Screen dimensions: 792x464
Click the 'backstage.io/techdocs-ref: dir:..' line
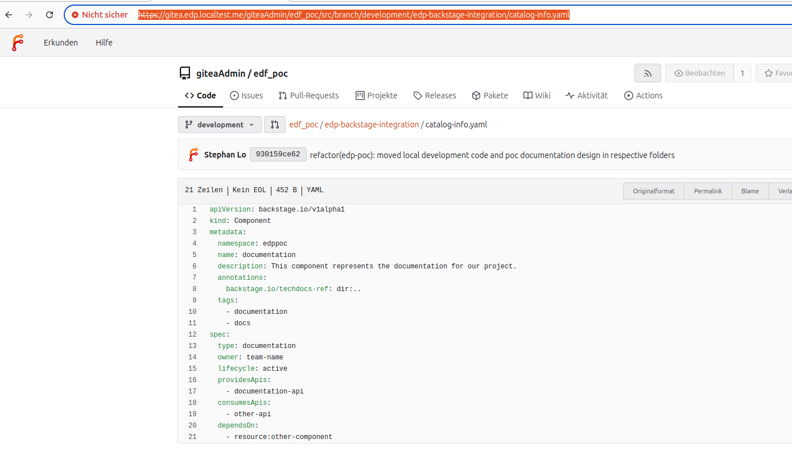pos(294,289)
